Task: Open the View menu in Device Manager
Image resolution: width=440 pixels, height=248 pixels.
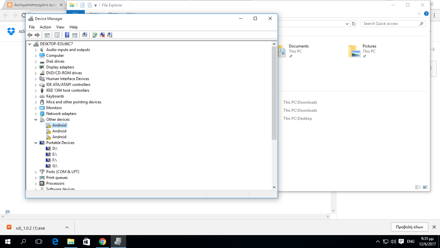Action: [60, 27]
